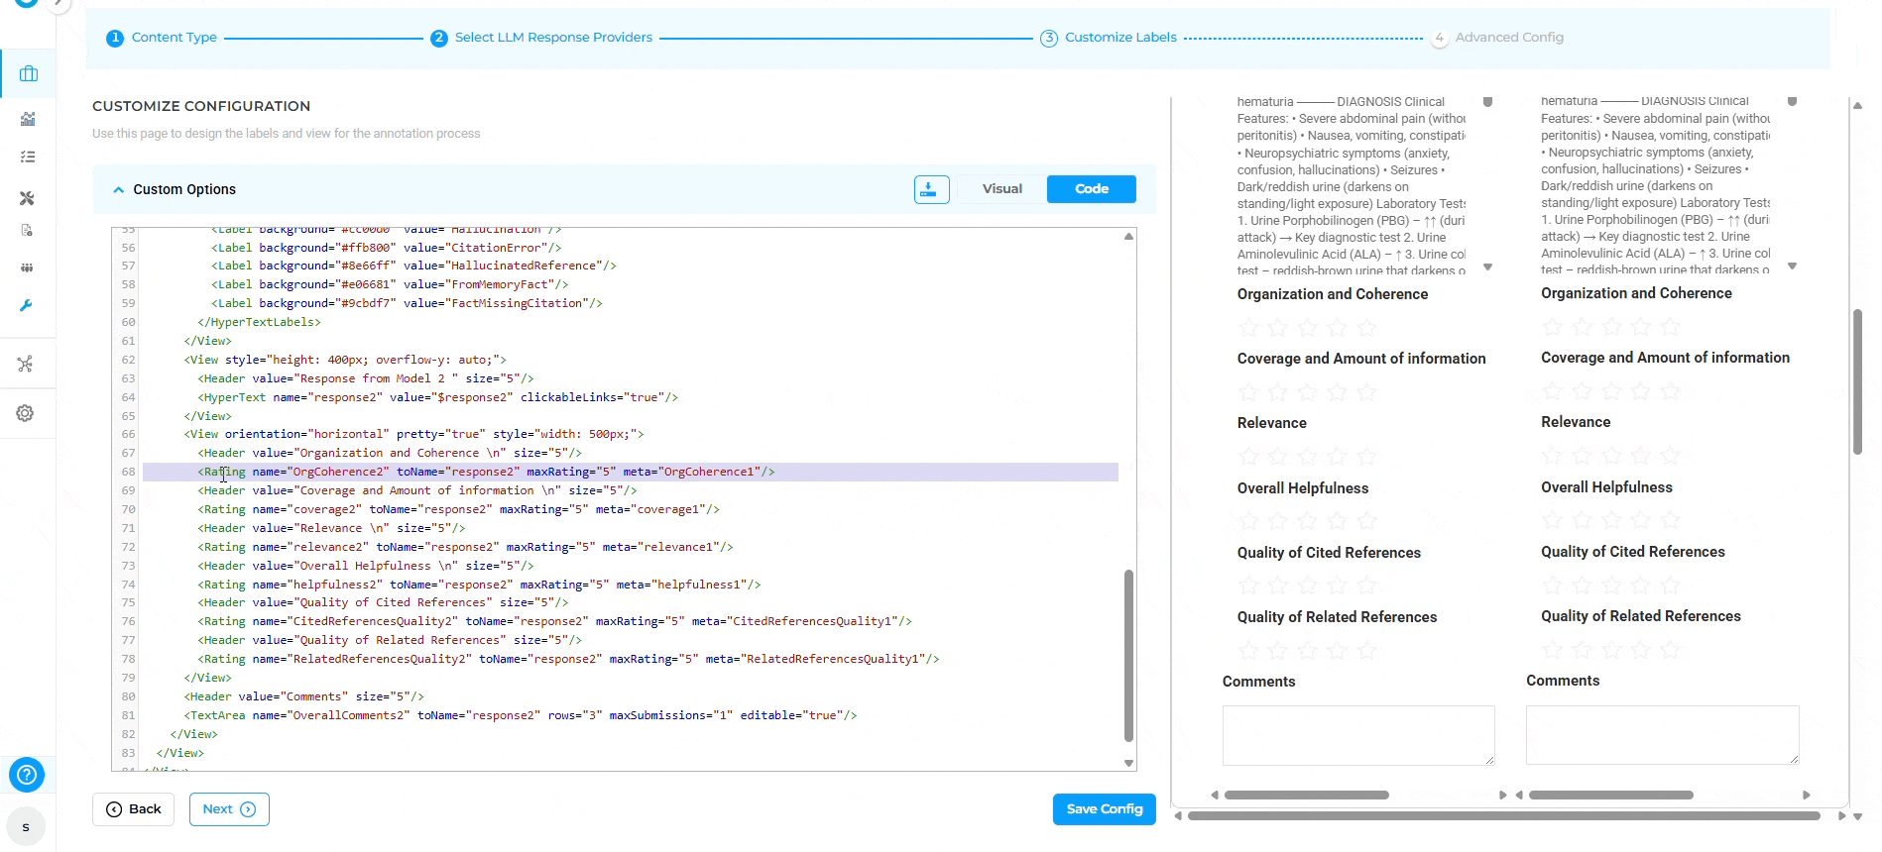Click the briefcase icon in the sidebar
Screen dimensions: 1882x852
28,74
